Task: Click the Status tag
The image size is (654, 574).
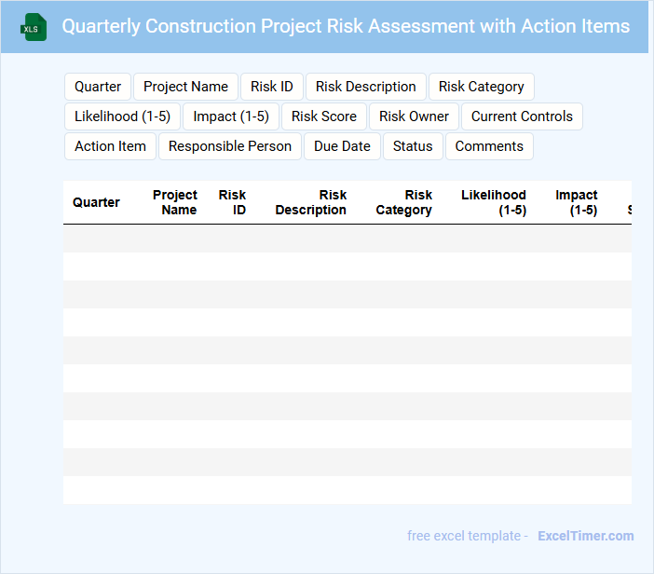Action: click(413, 146)
